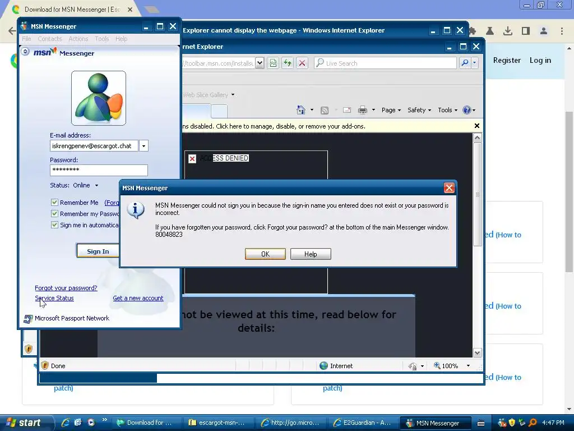The height and width of the screenshot is (431, 574).
Task: Open the zoom level 100% dropdown
Action: tap(468, 366)
